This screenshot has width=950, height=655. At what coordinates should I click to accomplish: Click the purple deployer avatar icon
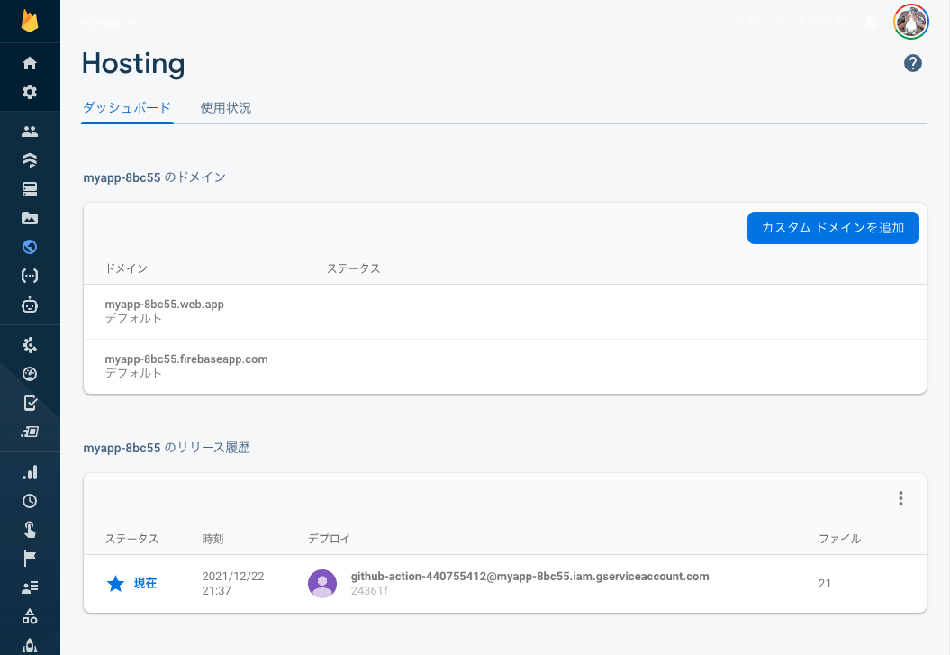coord(322,584)
